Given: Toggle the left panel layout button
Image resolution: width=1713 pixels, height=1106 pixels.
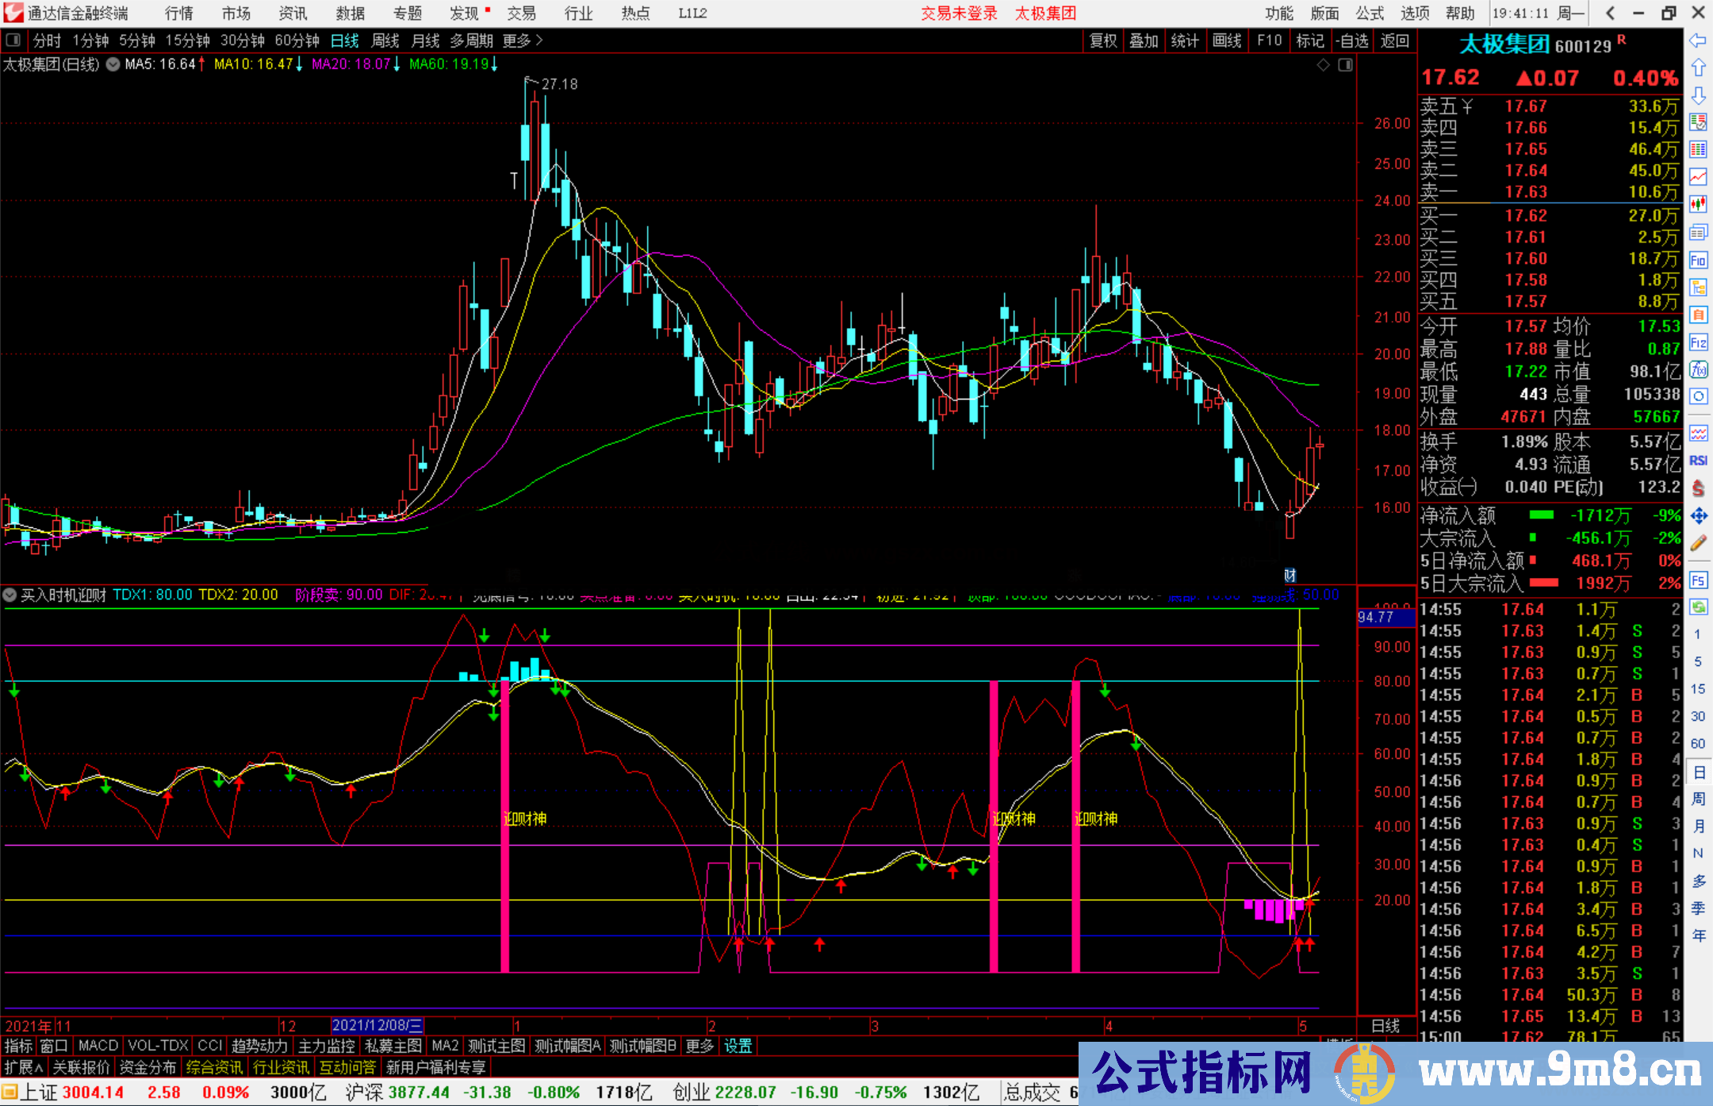Looking at the screenshot, I should (13, 40).
